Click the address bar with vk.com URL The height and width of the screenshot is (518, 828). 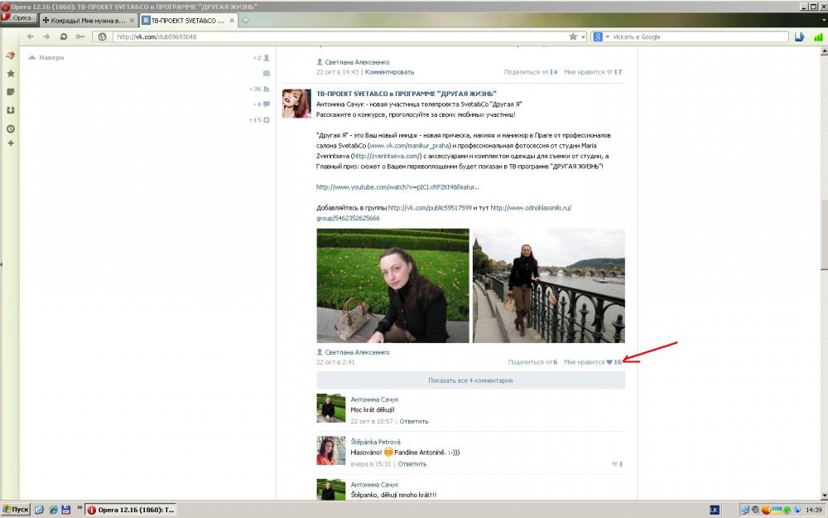tap(338, 36)
